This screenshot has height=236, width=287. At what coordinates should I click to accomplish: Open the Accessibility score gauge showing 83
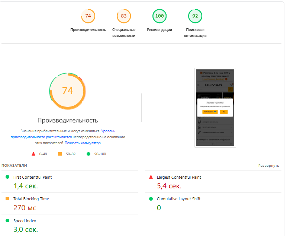click(x=124, y=16)
